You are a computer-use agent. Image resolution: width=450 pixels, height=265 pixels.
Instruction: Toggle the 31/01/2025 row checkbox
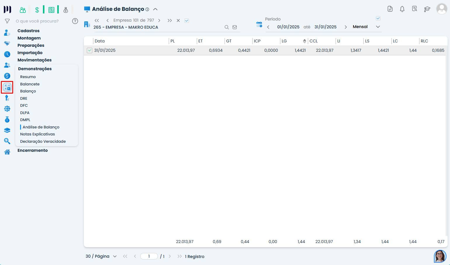(90, 51)
